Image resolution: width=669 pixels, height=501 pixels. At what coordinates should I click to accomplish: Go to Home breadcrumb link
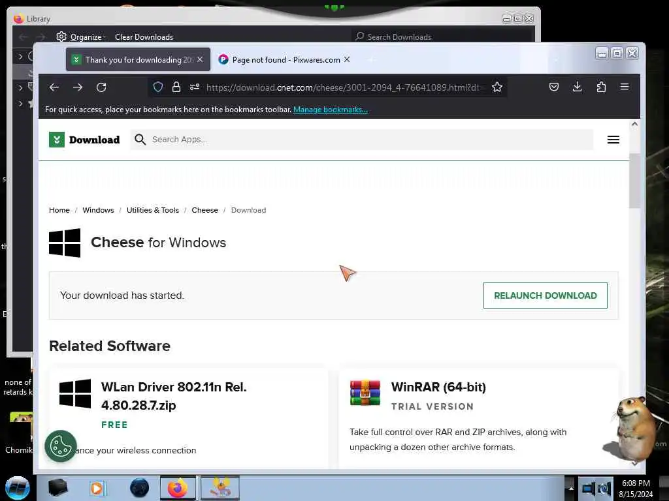click(59, 210)
